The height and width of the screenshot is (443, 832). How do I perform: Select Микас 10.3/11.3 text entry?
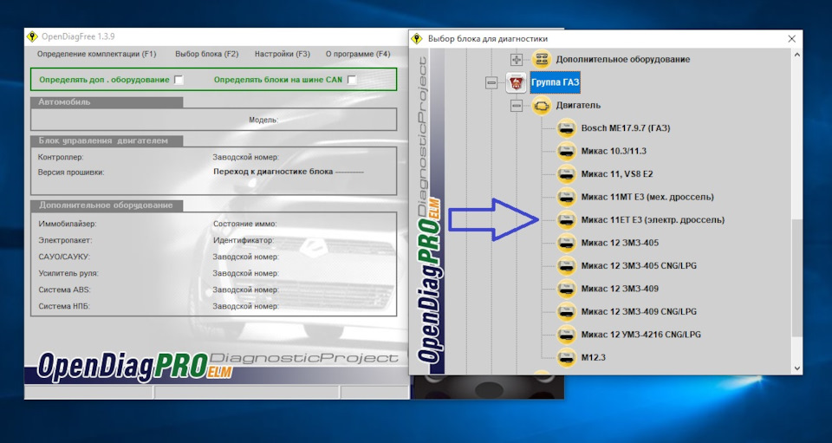click(614, 151)
